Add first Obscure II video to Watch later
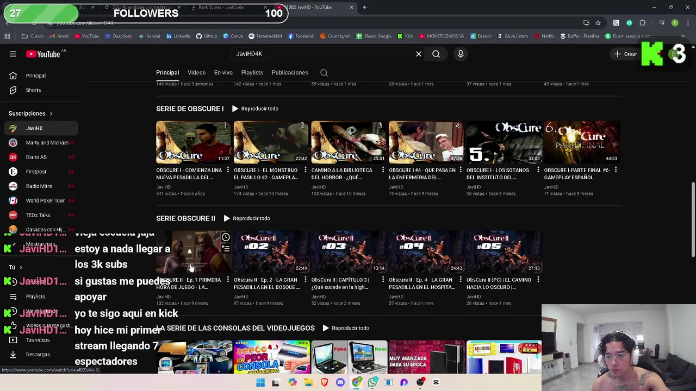The width and height of the screenshot is (696, 391). pos(226,237)
